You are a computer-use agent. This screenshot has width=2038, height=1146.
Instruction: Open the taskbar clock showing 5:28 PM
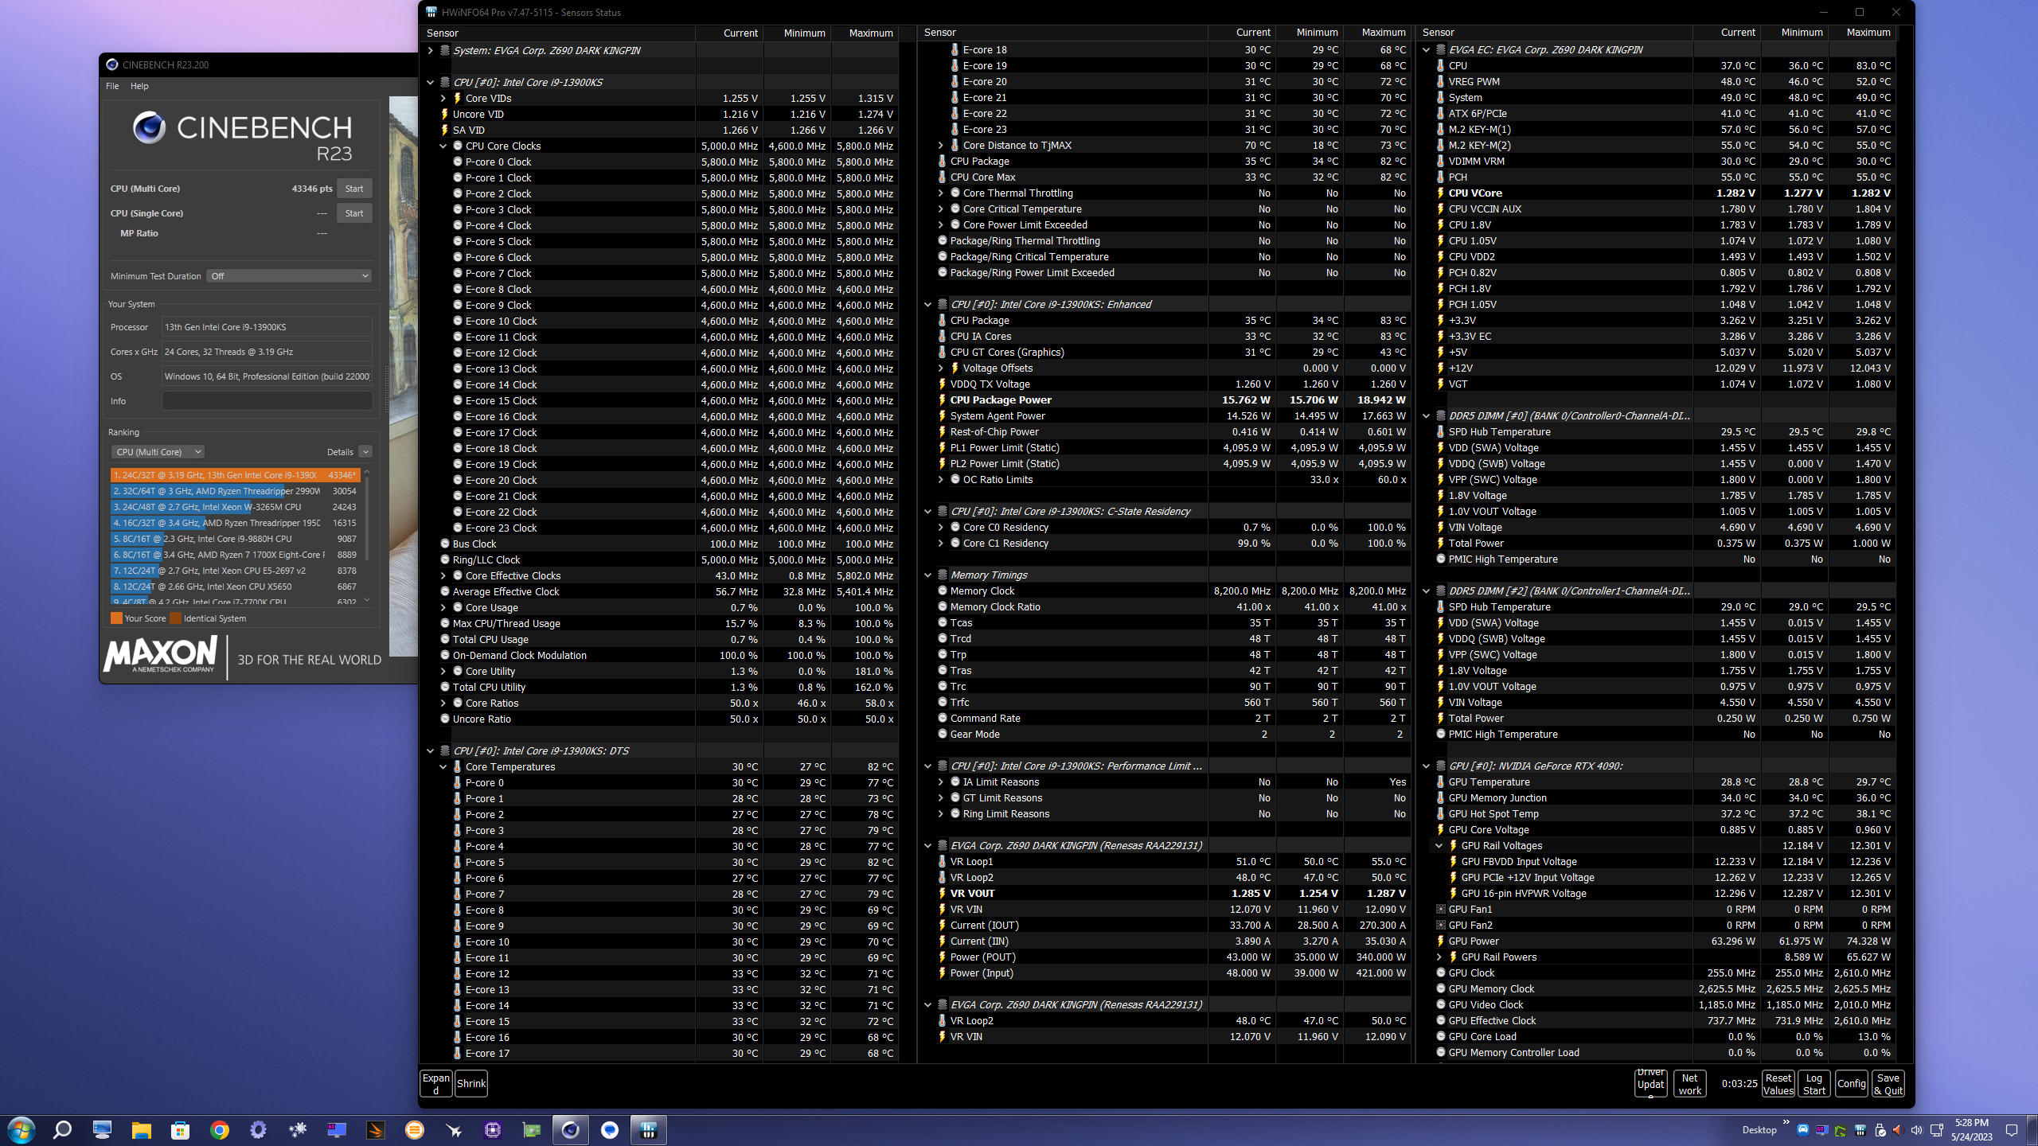coord(1971,1130)
